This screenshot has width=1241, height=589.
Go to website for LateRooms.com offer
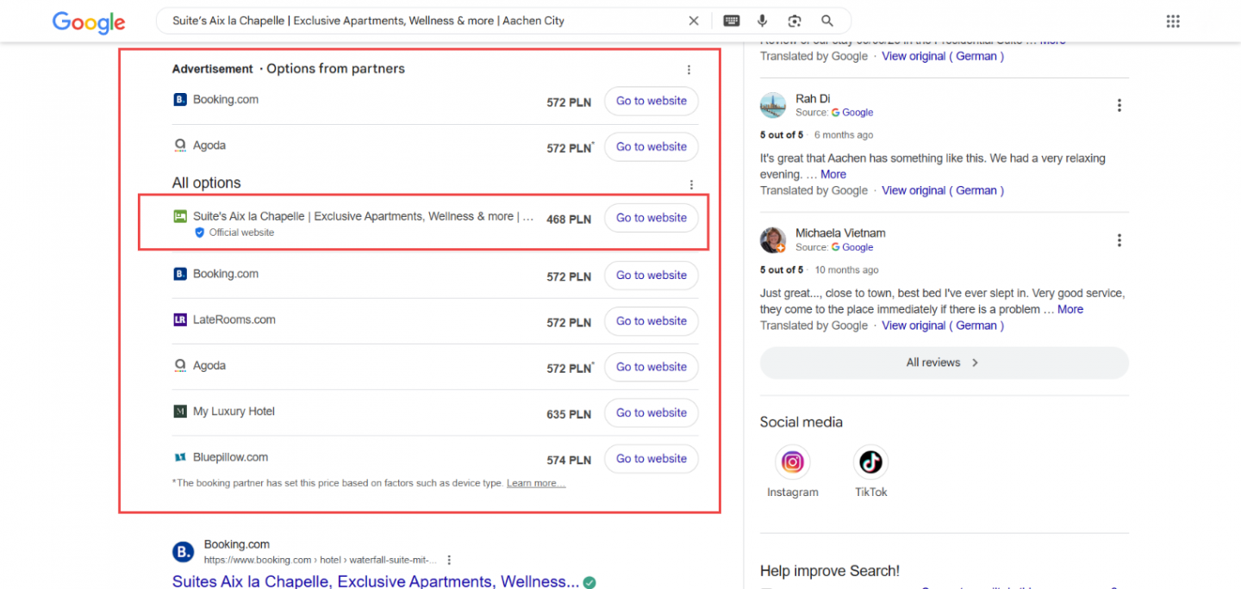click(x=652, y=321)
